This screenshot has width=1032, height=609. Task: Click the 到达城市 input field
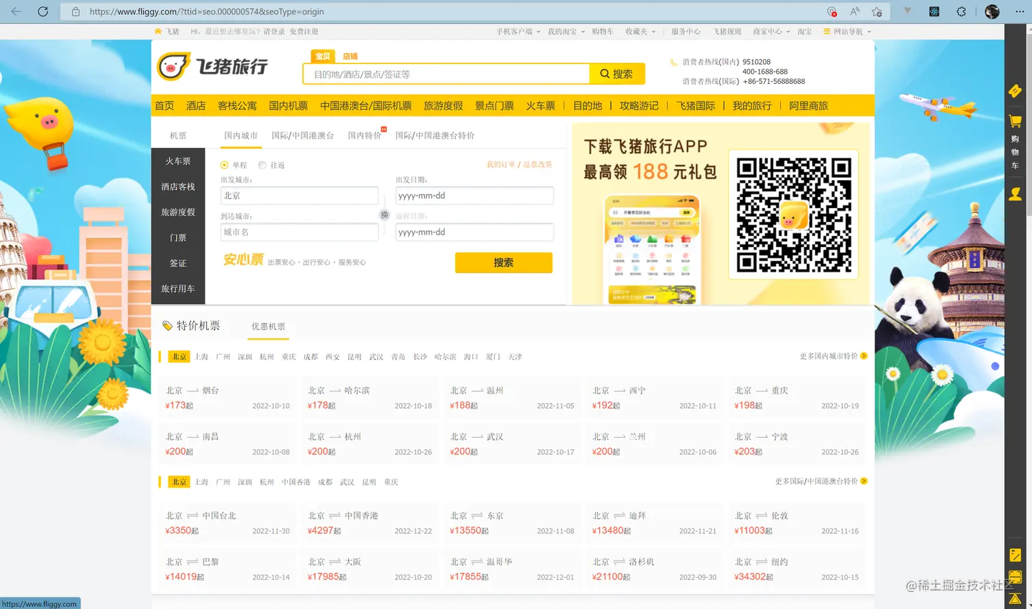pos(300,232)
